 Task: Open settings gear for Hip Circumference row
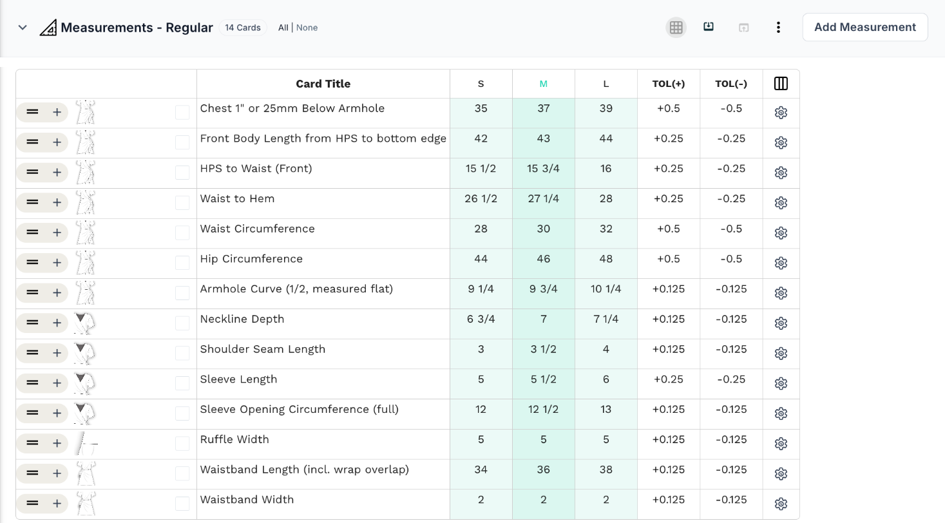point(781,263)
